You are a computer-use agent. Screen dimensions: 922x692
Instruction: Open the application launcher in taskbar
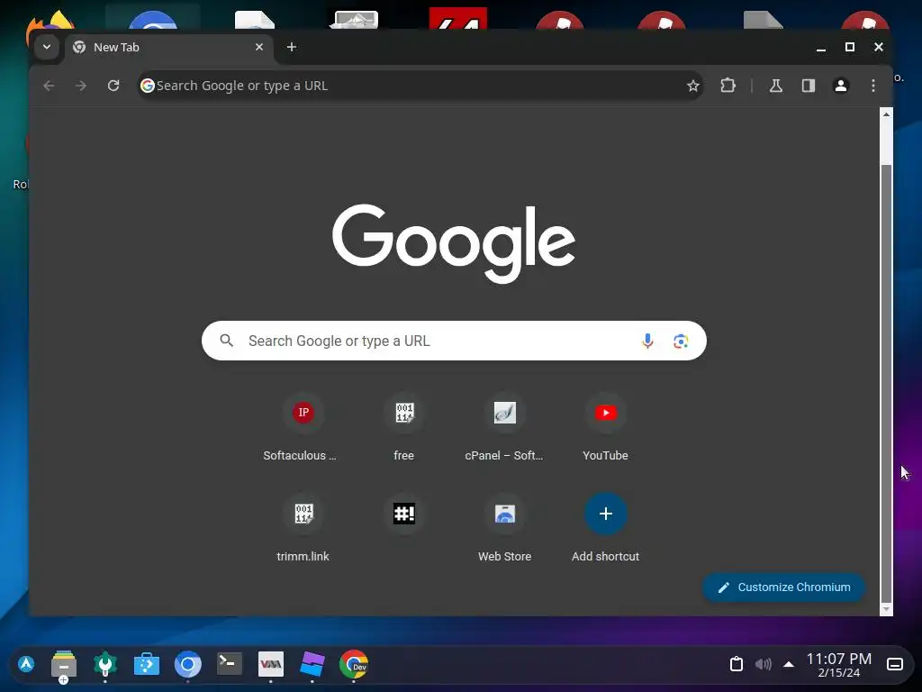click(x=26, y=664)
